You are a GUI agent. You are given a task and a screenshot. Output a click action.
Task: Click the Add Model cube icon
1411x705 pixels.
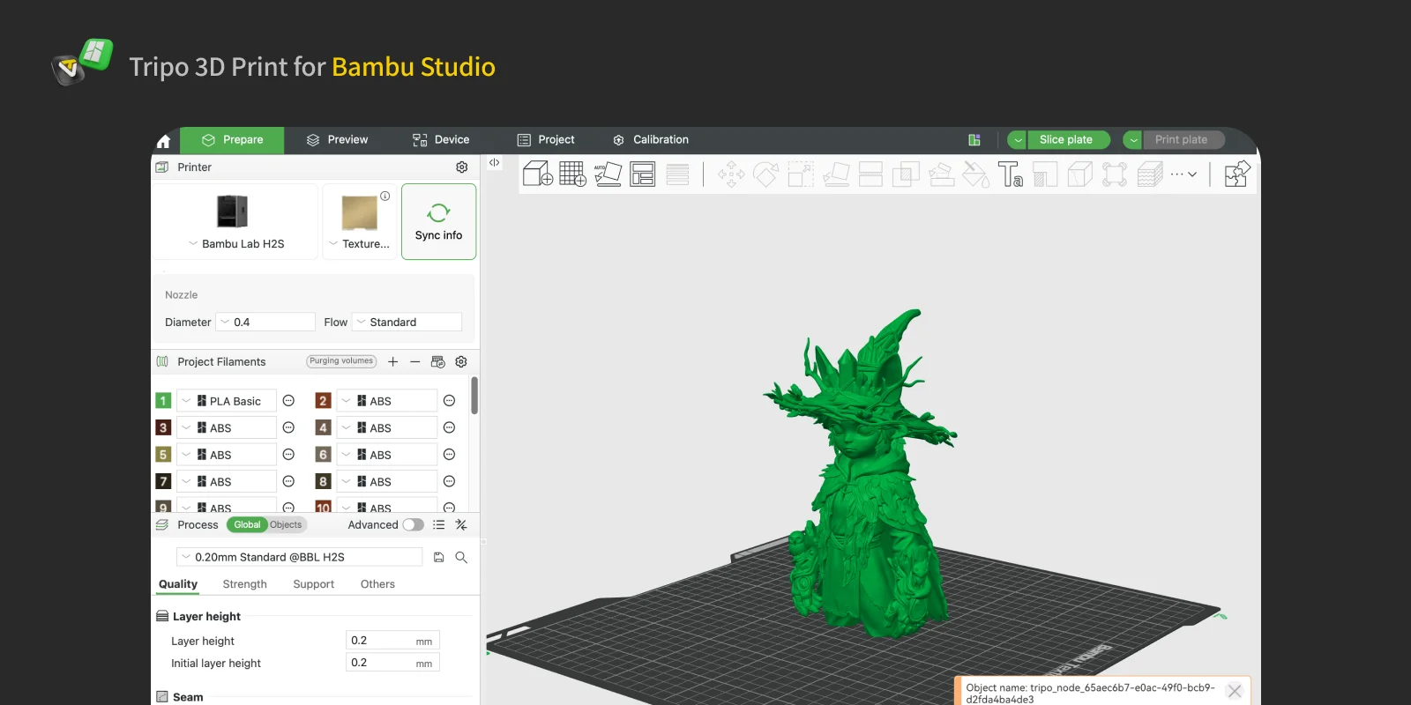coord(537,174)
